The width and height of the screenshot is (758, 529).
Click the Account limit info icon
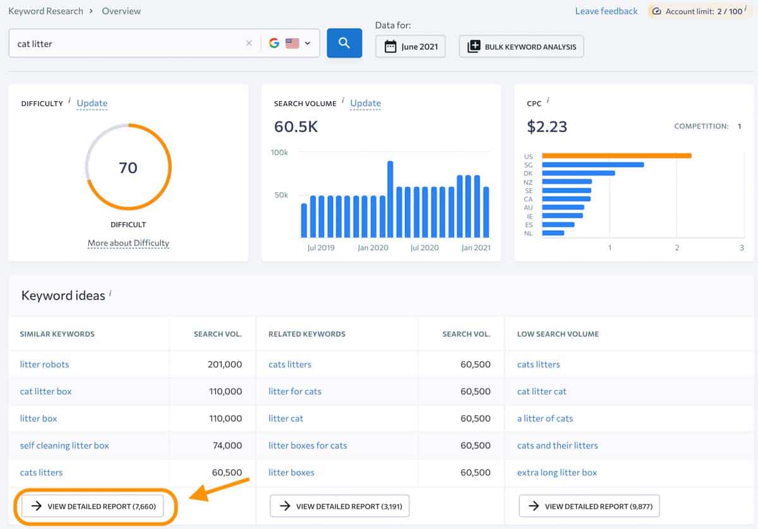tap(745, 9)
